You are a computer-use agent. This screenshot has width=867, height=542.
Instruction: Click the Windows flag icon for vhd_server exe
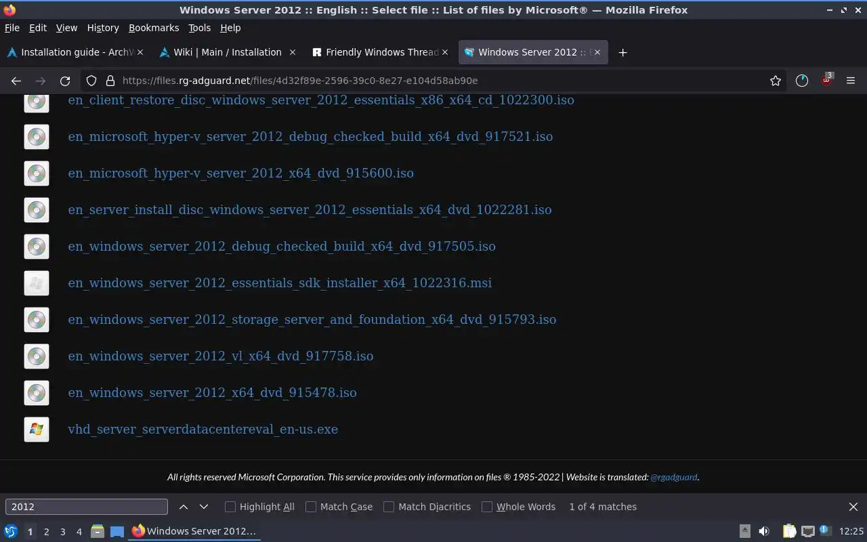[37, 430]
